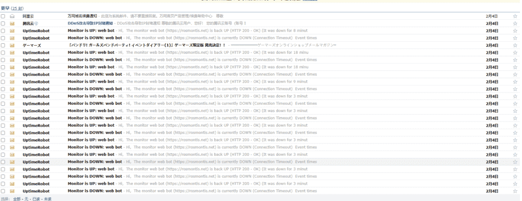The width and height of the screenshot is (522, 201).
Task: Click the opened-envelope icon of 阿里云 email
Action: (12, 16)
